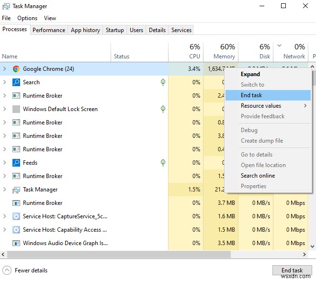Click the vertical scrollbar up arrow
This screenshot has width=316, height=281.
pyautogui.click(x=312, y=67)
